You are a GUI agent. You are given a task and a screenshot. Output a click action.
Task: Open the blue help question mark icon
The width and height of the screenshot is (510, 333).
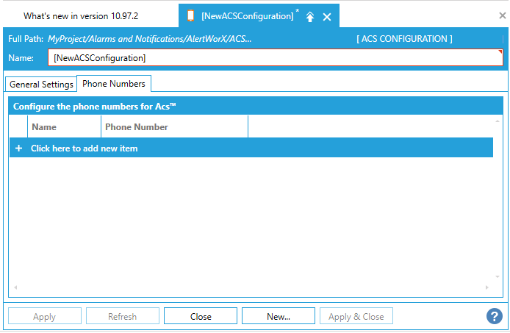(x=494, y=316)
